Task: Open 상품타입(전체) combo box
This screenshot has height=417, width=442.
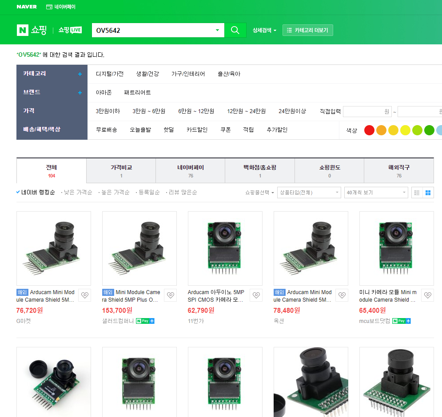Action: (309, 193)
